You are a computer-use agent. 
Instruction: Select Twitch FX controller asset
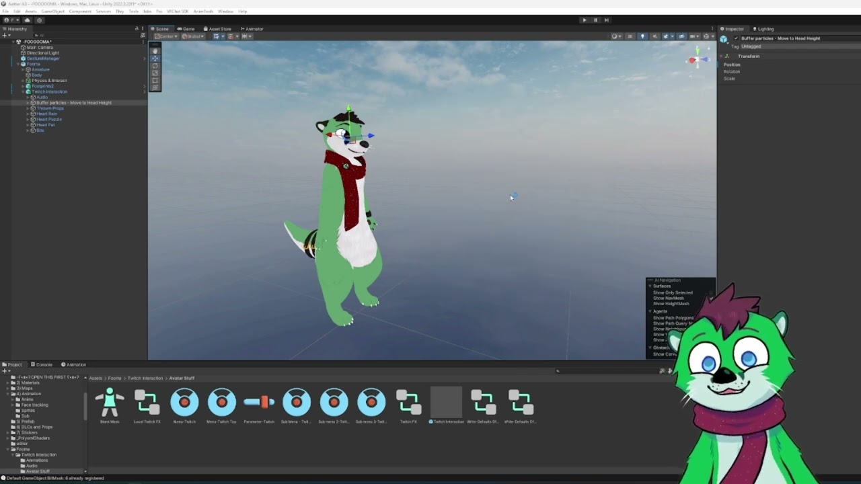408,406
